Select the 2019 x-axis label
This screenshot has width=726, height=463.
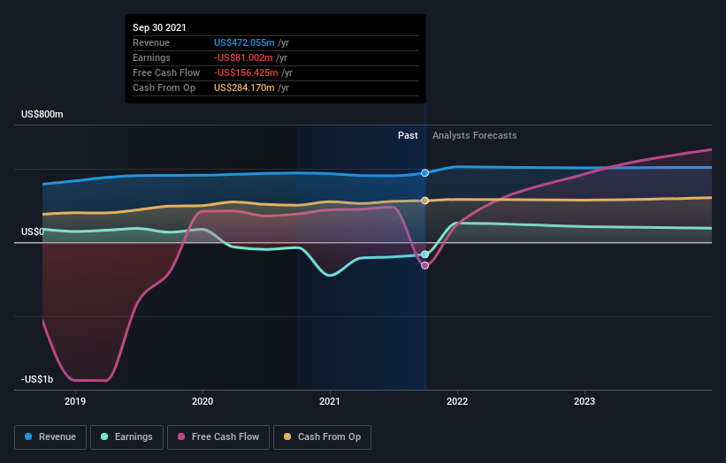75,401
